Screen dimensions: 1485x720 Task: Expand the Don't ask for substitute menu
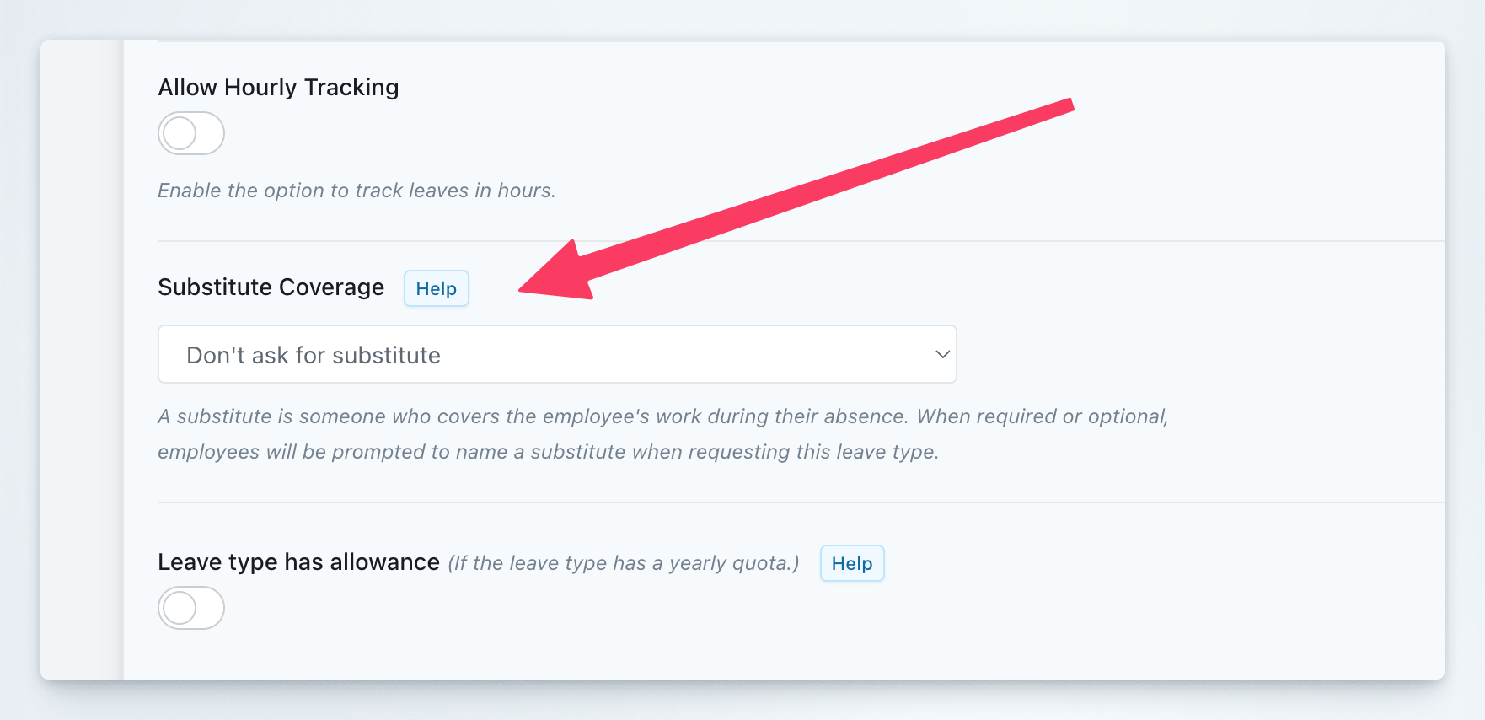556,354
